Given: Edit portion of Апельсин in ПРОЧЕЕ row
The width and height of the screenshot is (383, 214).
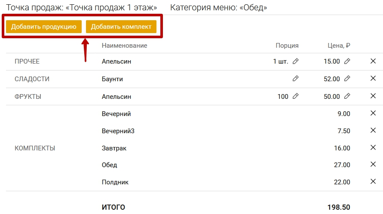Looking at the screenshot, I should (296, 61).
